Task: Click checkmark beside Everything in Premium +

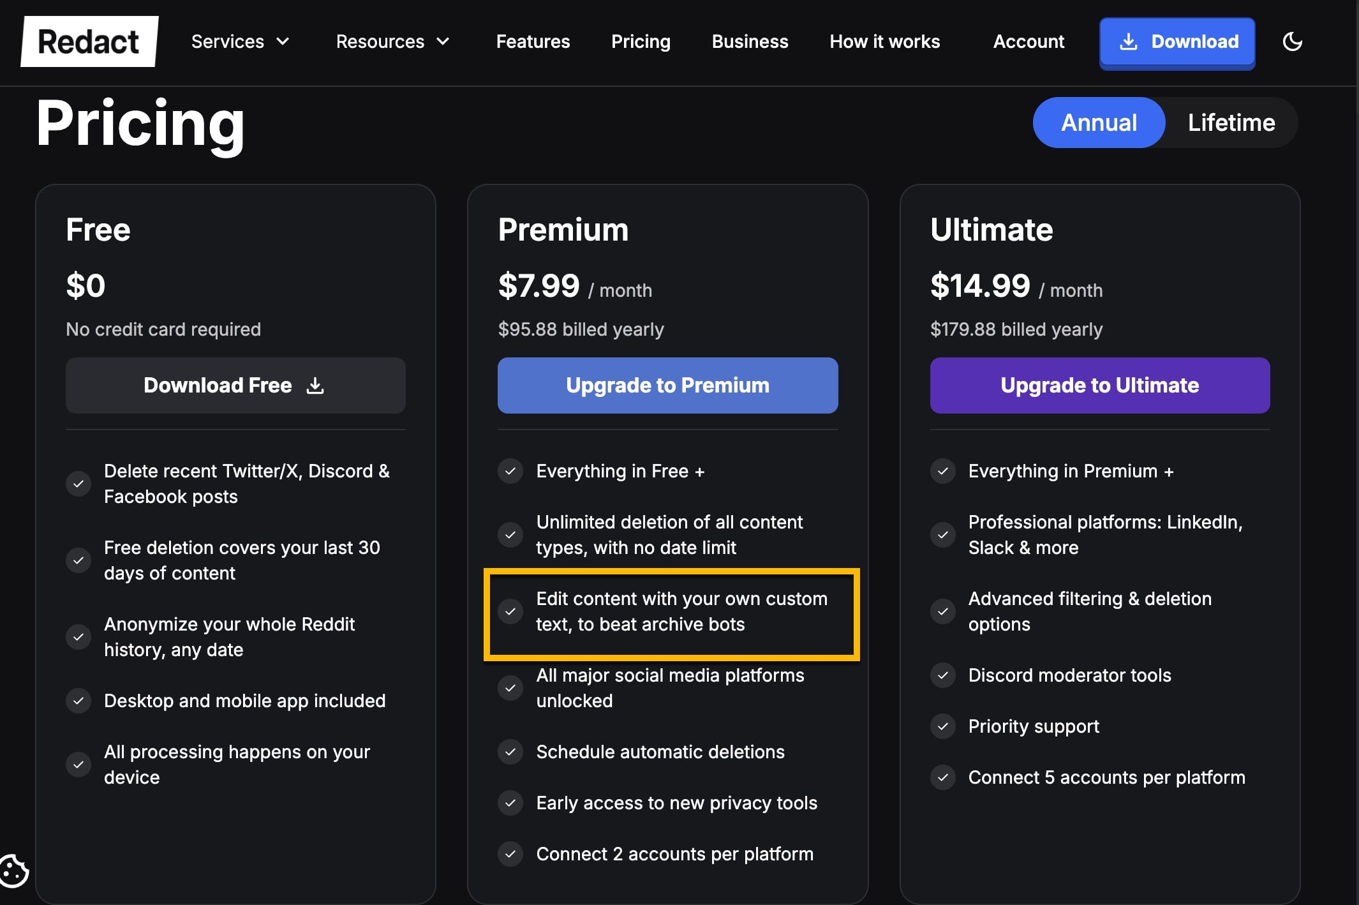Action: pos(943,471)
